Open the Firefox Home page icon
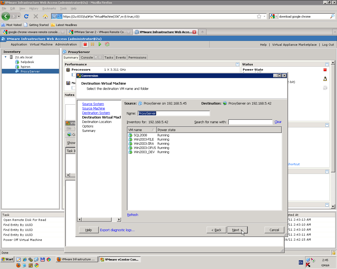The height and width of the screenshot is (269, 337). pyautogui.click(x=45, y=16)
